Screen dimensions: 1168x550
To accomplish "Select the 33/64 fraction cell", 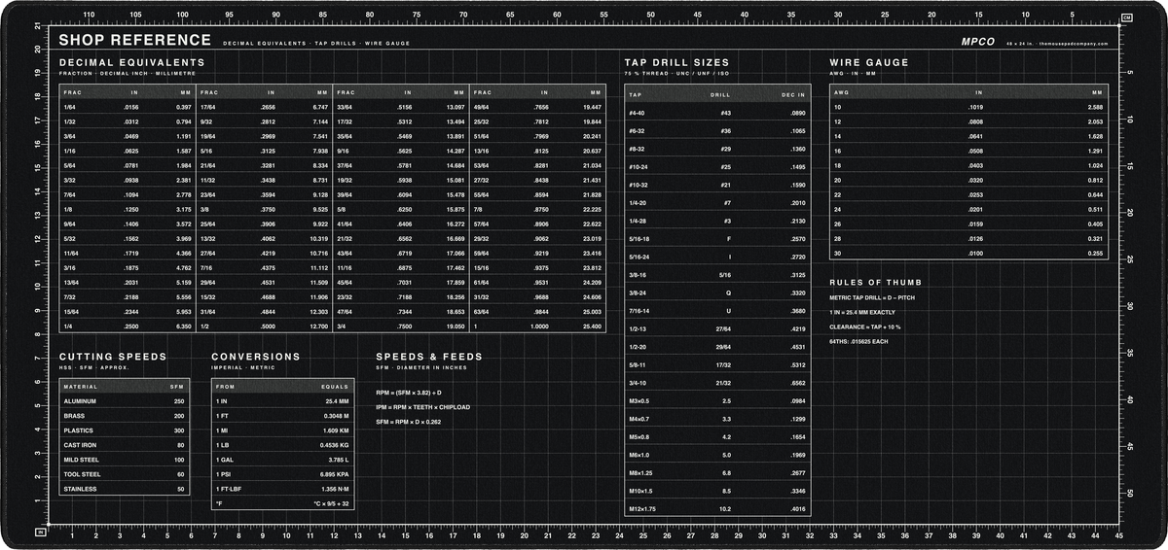I will coord(345,106).
